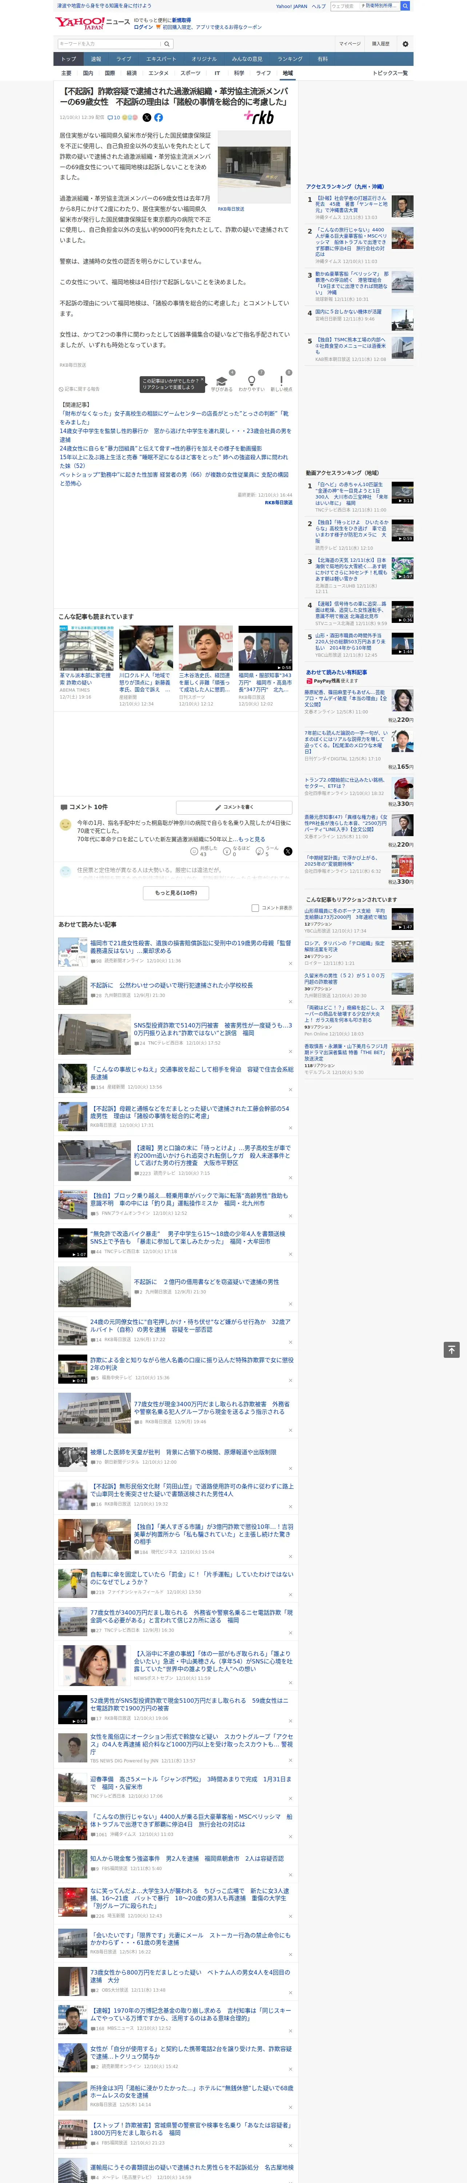Open related article about ペットショップ勤務中

pos(174,479)
